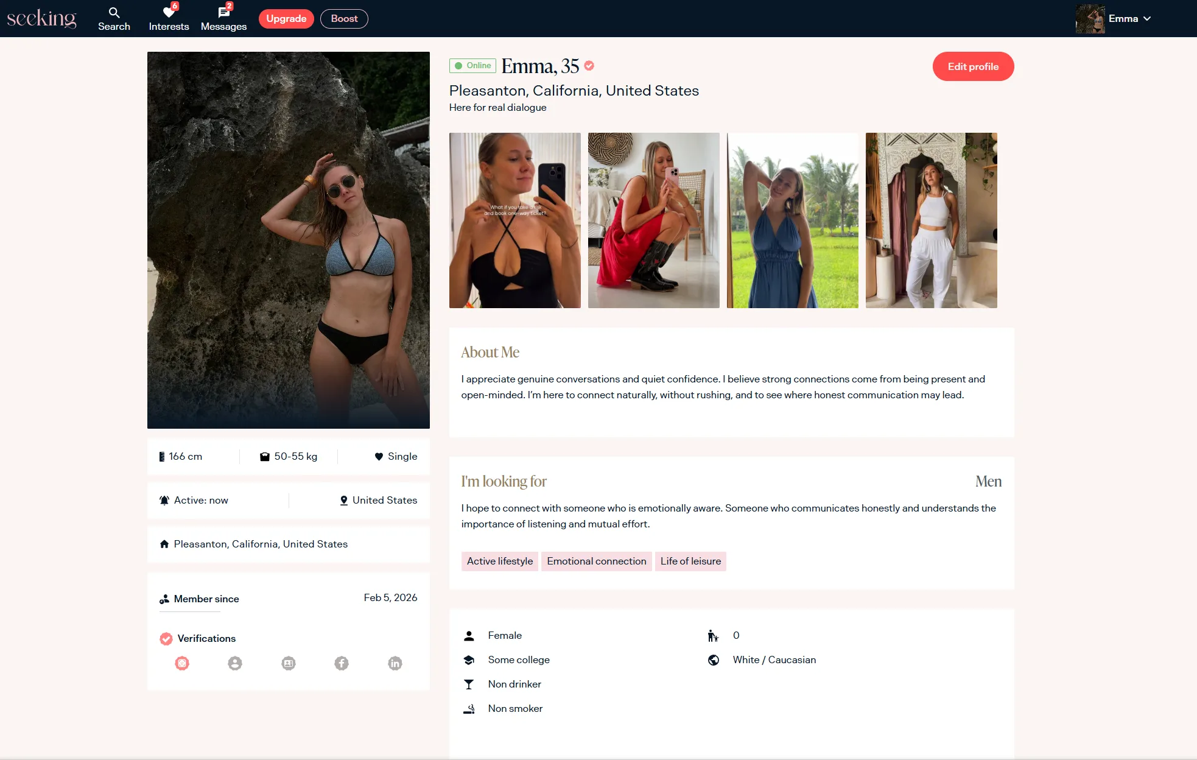
Task: Click the profile person verification icon
Action: coord(235,663)
